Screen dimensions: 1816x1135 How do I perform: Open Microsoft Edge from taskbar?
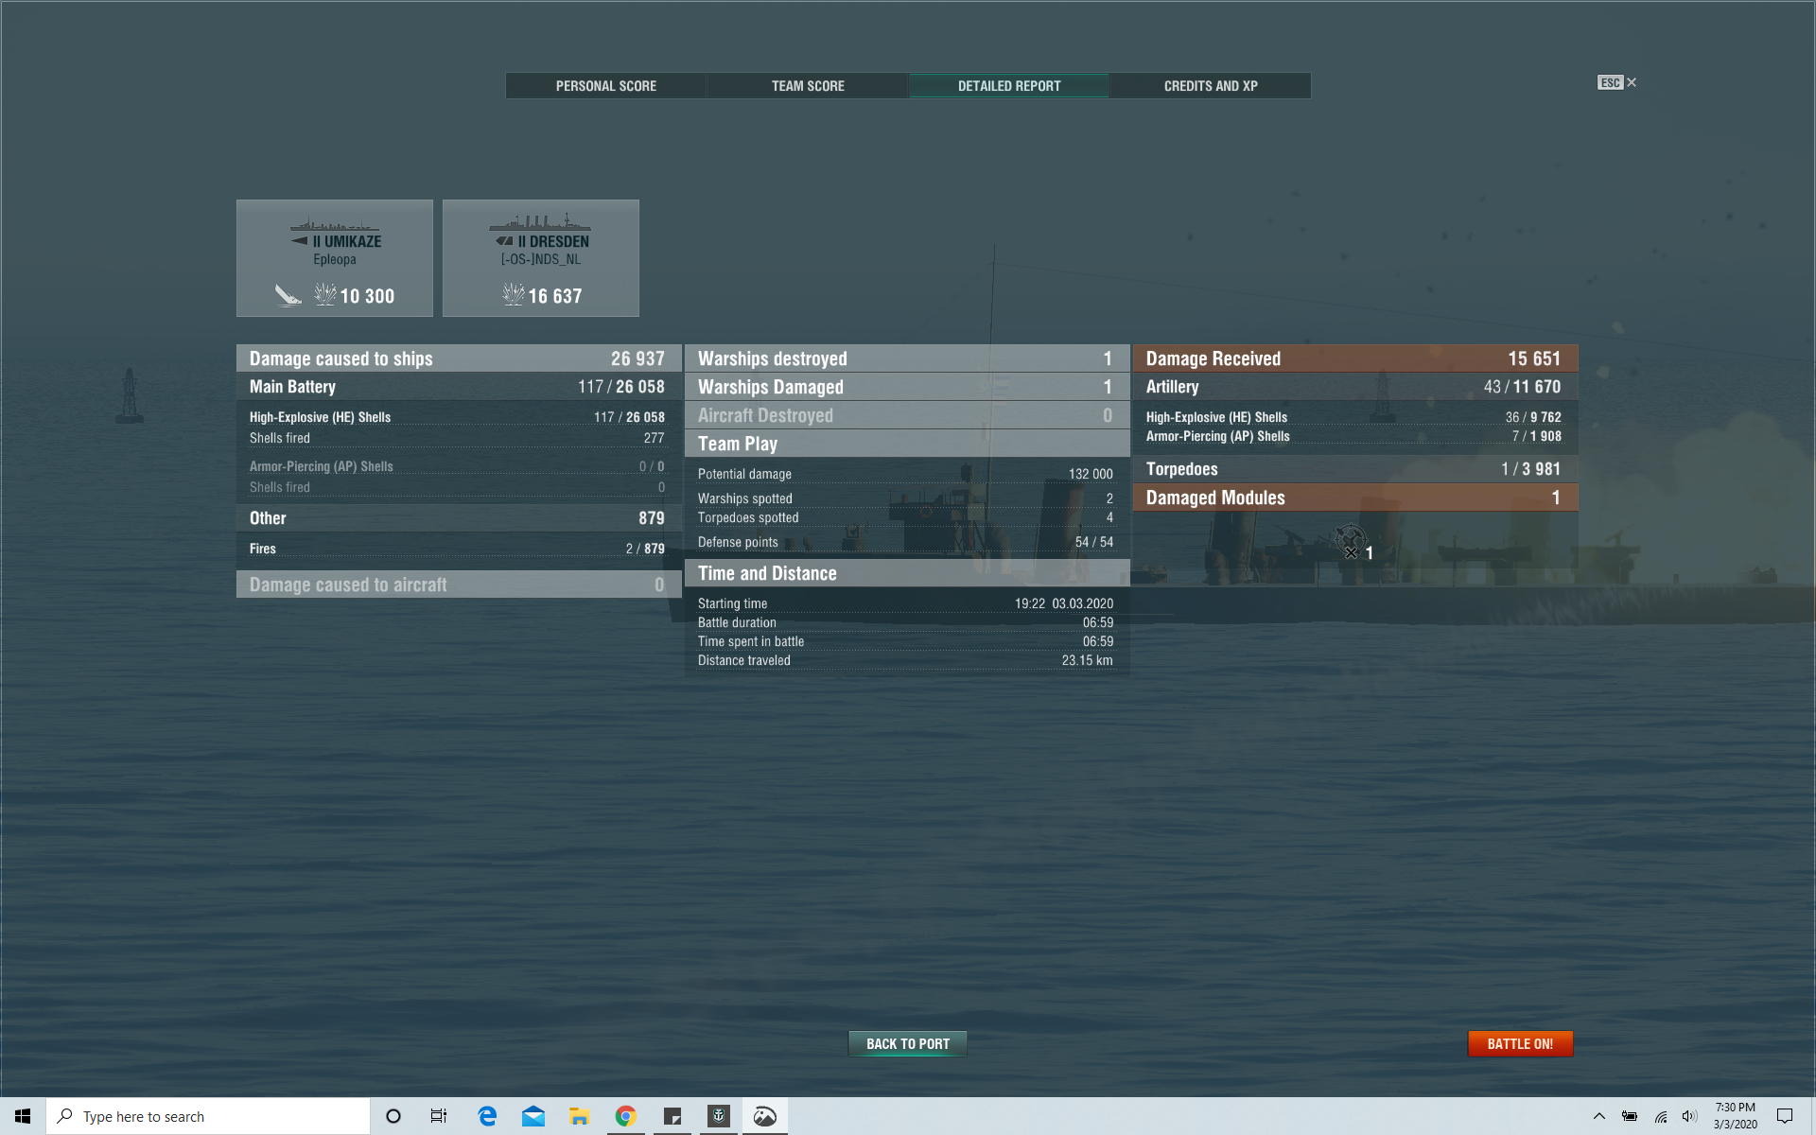pyautogui.click(x=487, y=1116)
